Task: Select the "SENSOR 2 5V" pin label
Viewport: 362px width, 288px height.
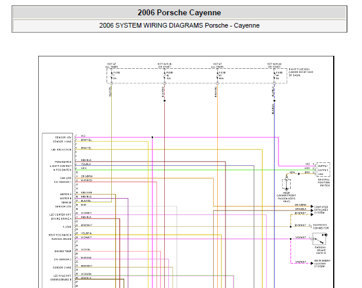Action: click(63, 207)
